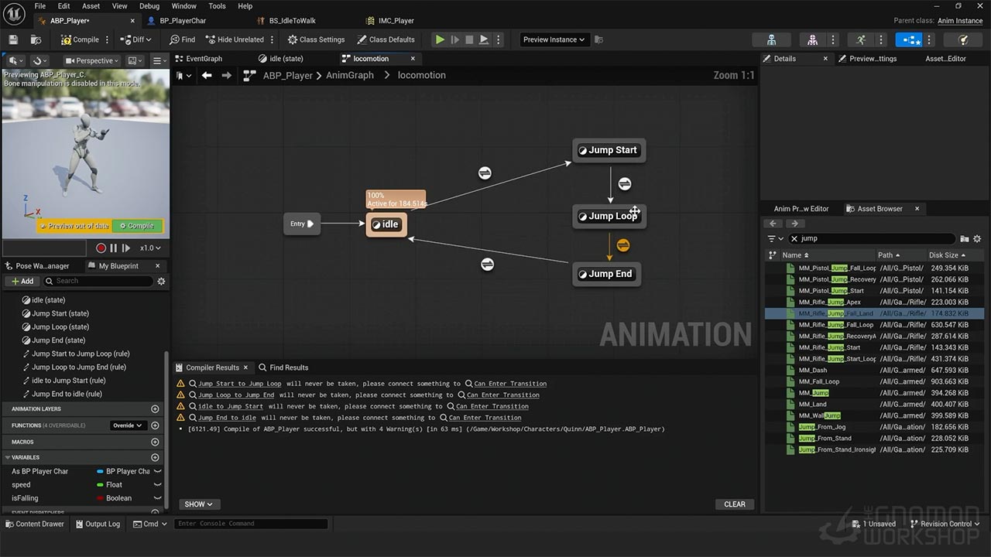Viewport: 991px width, 557px height.
Task: Open the Preview Instance dropdown
Action: click(554, 39)
